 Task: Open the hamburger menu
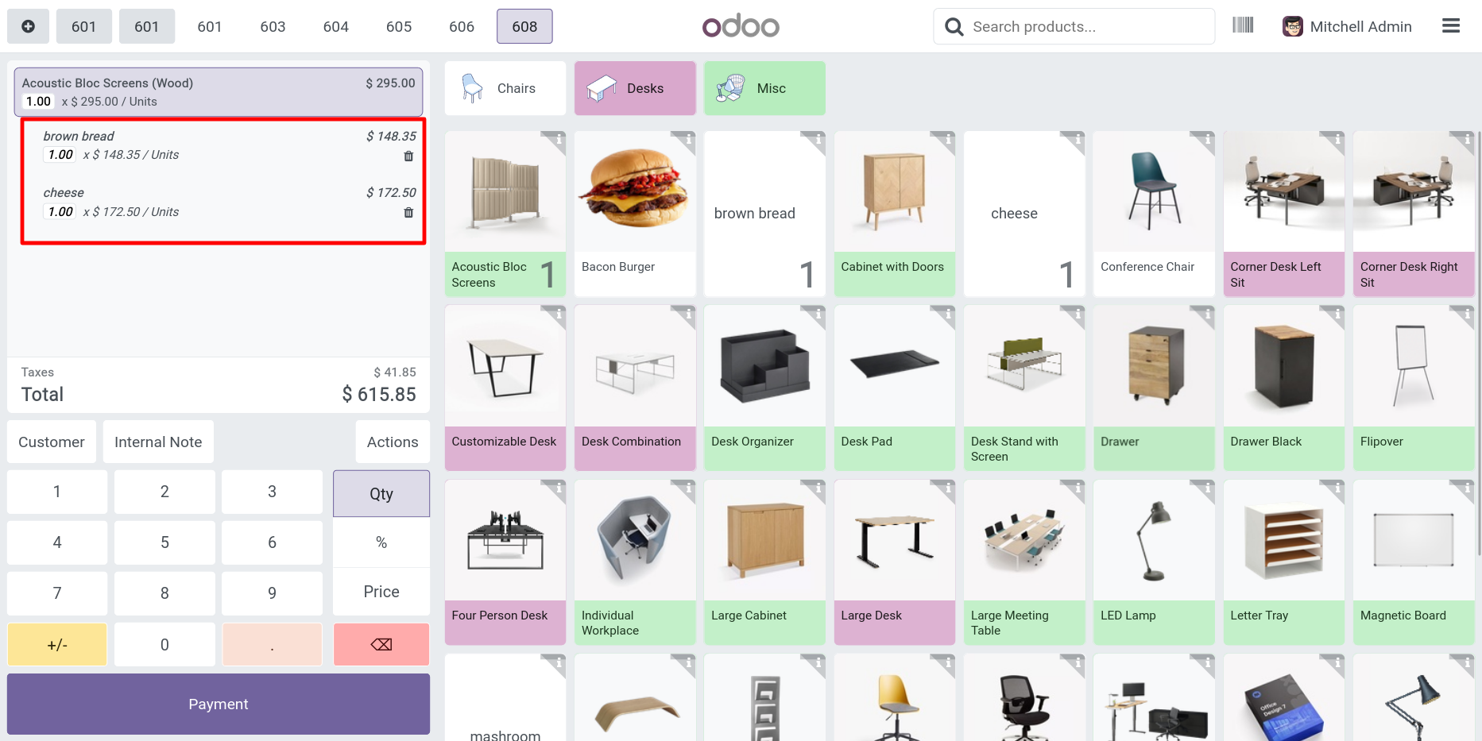[1451, 26]
